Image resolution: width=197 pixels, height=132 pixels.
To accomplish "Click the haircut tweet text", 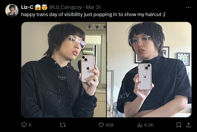I will (93, 14).
